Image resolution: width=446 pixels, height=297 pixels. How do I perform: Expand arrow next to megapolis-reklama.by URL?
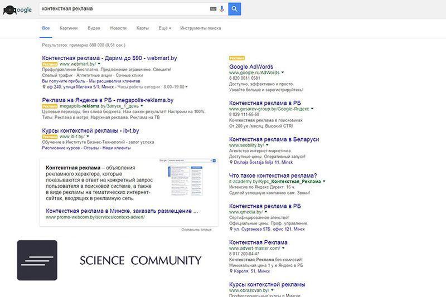pos(142,106)
